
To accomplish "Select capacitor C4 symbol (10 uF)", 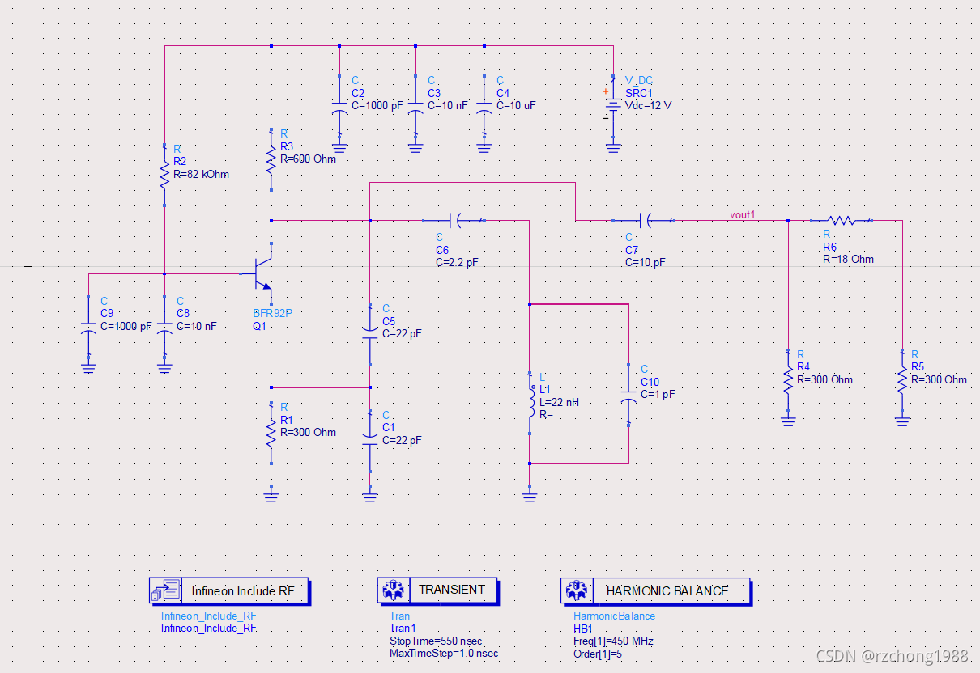I will pyautogui.click(x=484, y=107).
